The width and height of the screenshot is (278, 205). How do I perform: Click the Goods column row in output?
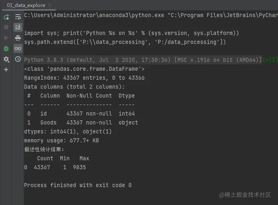(x=81, y=122)
